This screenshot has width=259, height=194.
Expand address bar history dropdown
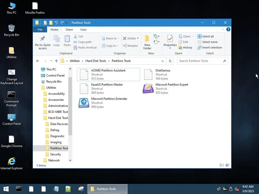pos(163,61)
